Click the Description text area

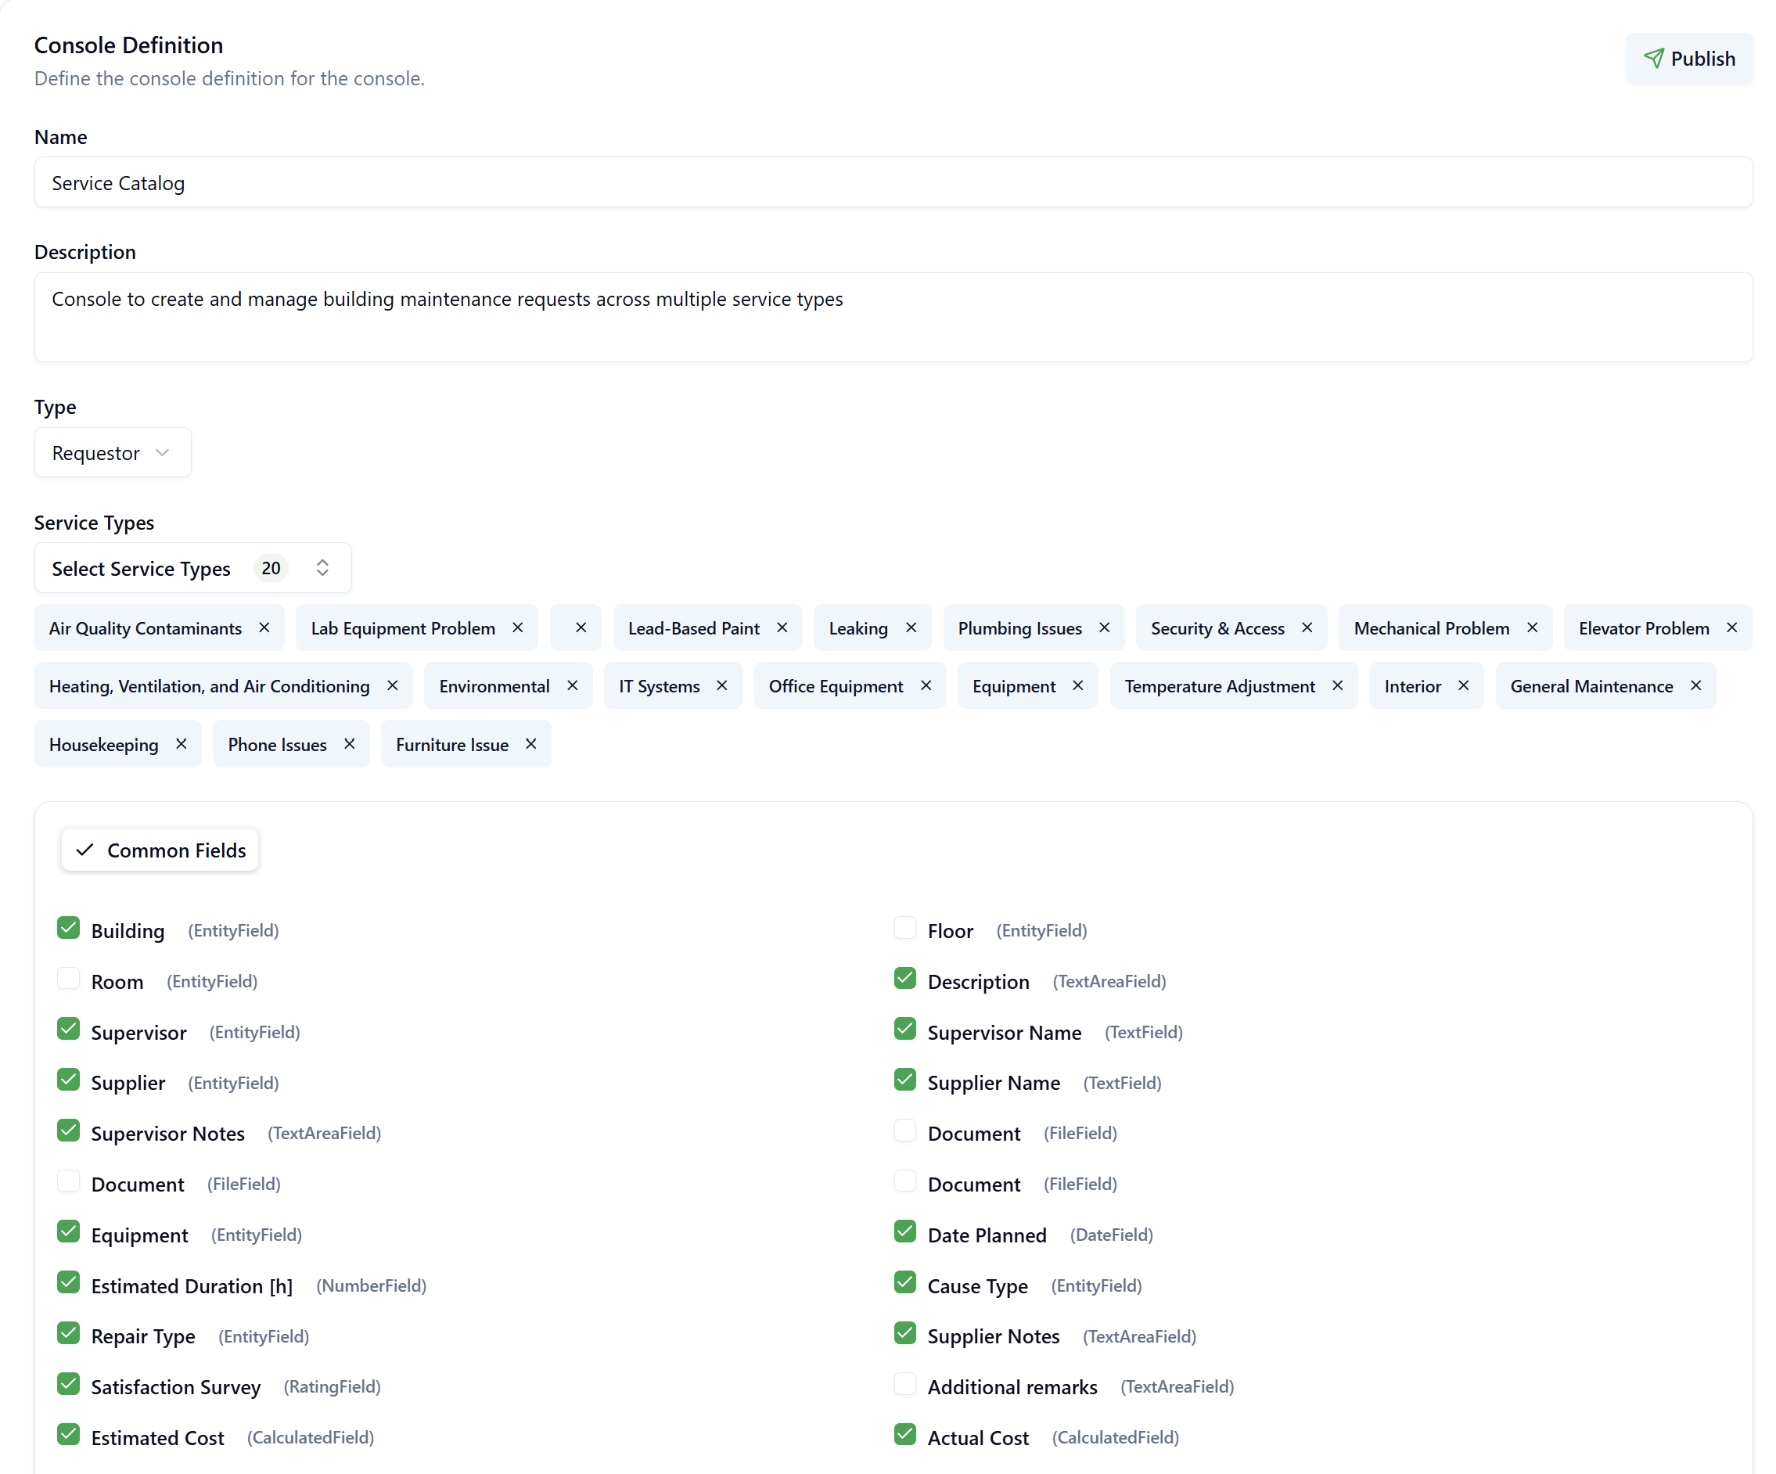point(893,317)
